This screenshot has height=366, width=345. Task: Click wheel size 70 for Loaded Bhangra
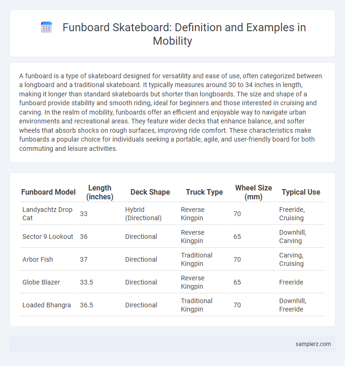(237, 305)
